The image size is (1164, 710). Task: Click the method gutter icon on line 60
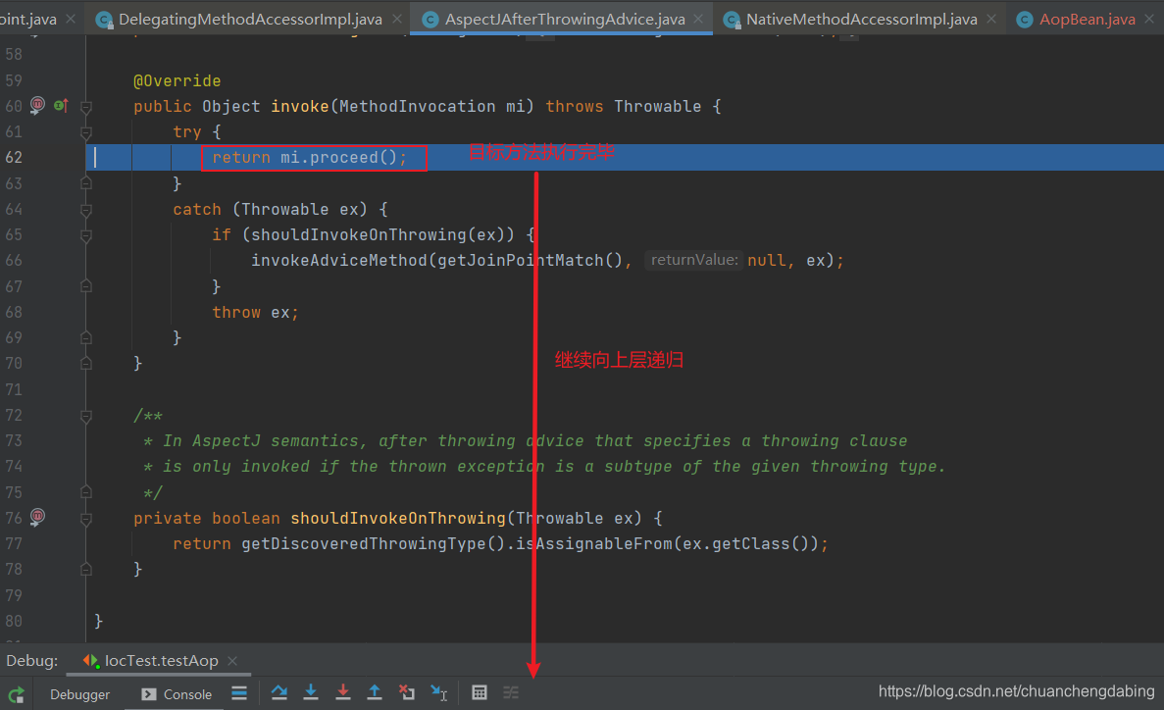(37, 106)
